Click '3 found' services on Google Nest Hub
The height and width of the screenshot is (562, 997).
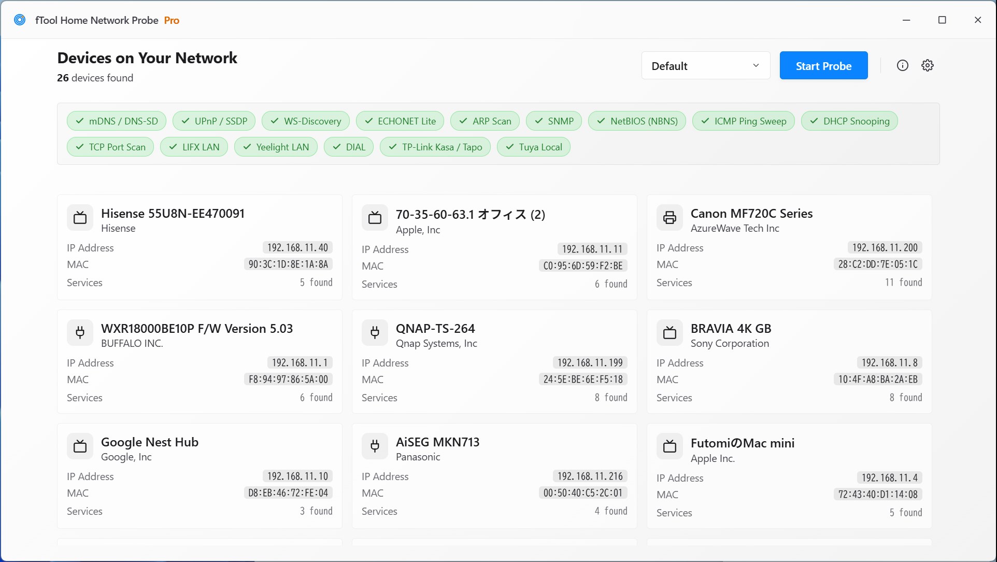click(x=316, y=511)
